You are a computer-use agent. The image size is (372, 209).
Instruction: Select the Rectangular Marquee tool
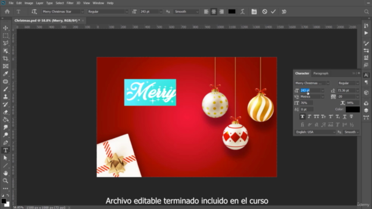(x=5, y=35)
